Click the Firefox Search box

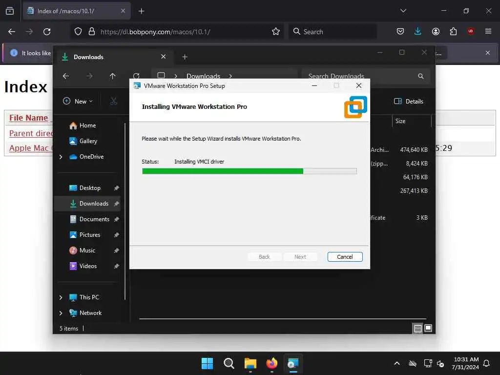click(333, 32)
